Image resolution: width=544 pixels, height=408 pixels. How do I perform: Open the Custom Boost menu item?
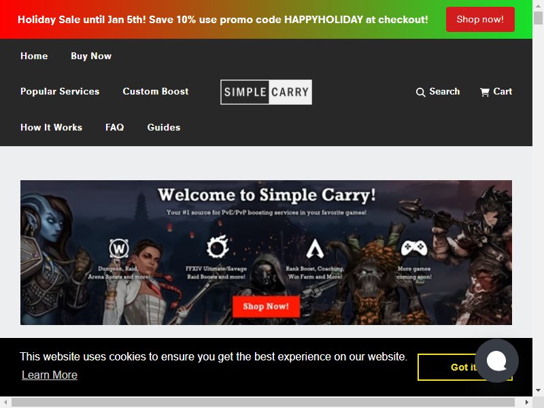156,91
